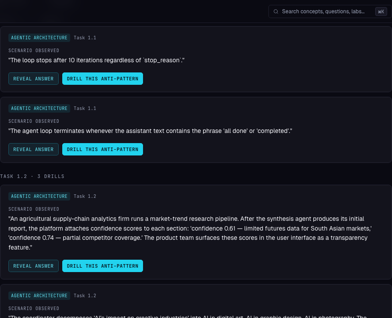Click the '10 iterations regardless of stop_reason' text

click(97, 61)
